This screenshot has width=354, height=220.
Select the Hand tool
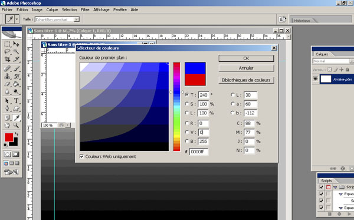7,126
